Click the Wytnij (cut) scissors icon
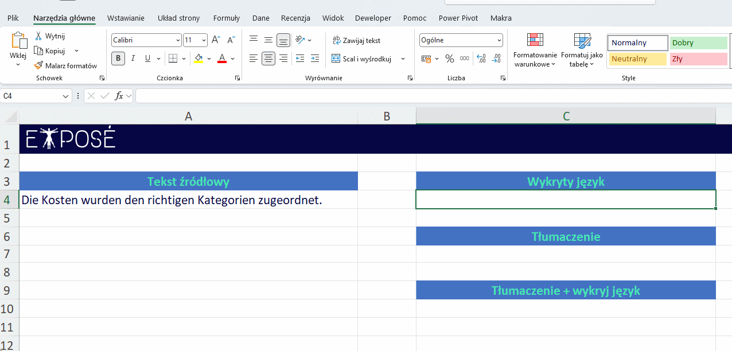The width and height of the screenshot is (732, 351). tap(38, 36)
